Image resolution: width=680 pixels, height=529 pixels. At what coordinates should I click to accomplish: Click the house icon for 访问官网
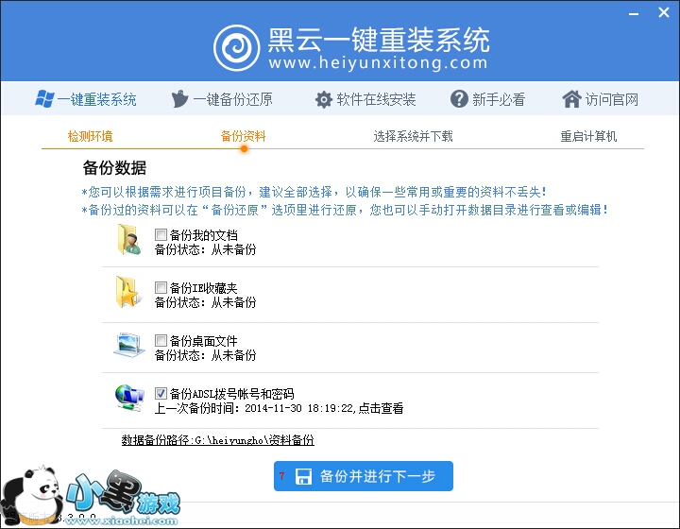[x=572, y=99]
